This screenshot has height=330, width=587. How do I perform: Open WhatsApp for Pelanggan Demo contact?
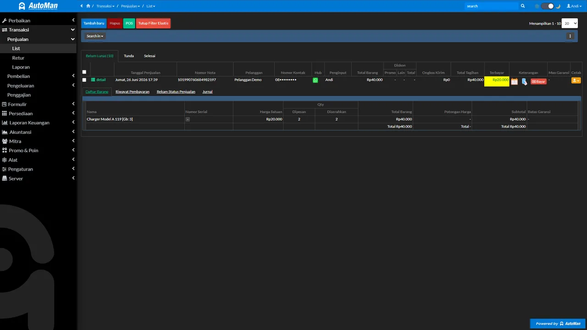(316, 80)
